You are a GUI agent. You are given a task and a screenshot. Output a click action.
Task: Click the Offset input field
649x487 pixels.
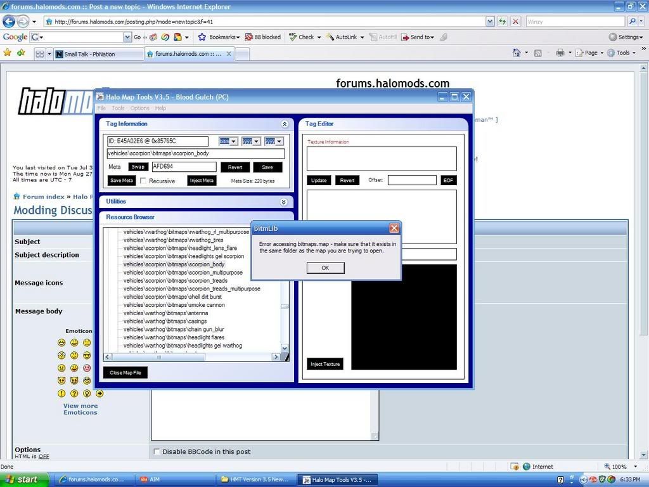(412, 180)
